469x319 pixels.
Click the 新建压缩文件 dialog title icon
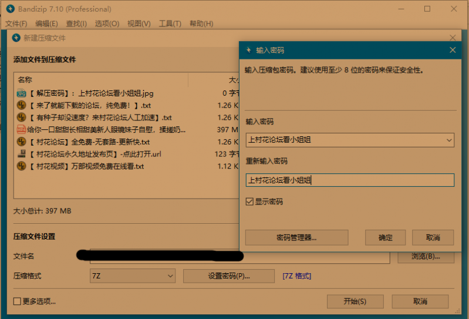click(x=16, y=38)
